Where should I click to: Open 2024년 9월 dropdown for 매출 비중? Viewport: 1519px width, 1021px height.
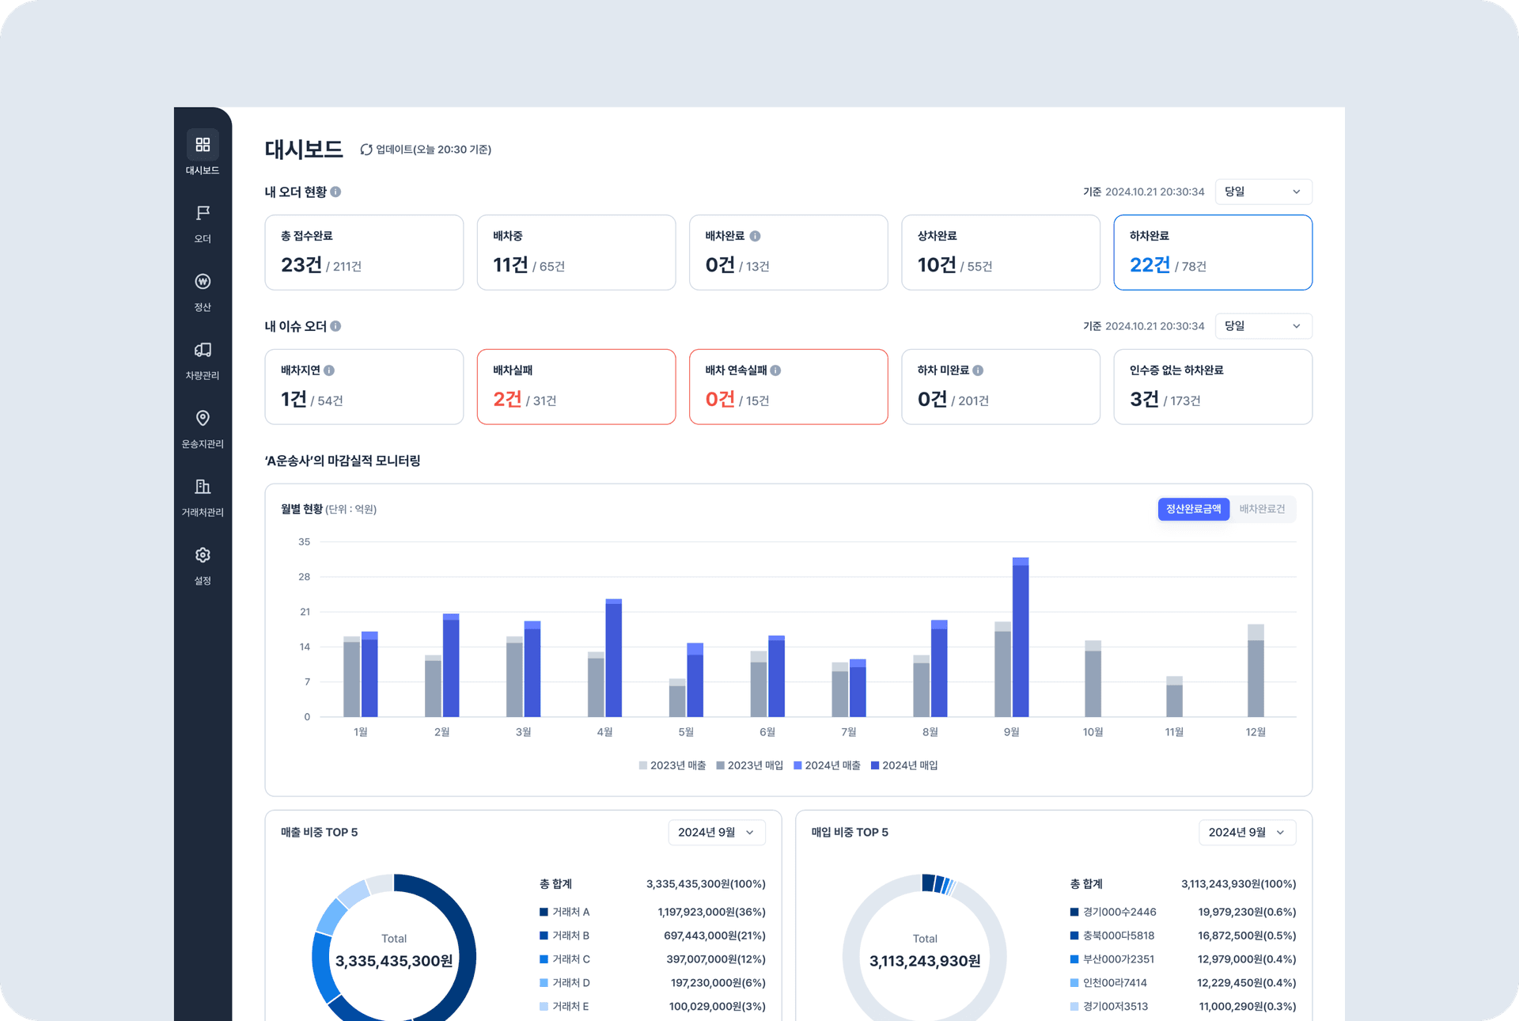click(x=717, y=833)
